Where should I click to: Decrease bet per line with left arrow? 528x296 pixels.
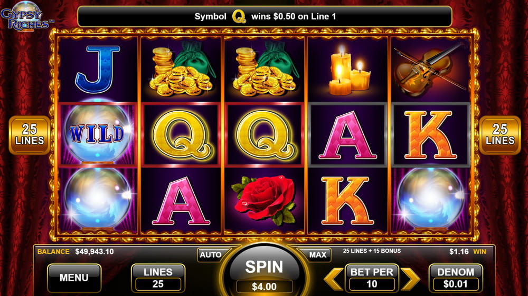click(333, 279)
